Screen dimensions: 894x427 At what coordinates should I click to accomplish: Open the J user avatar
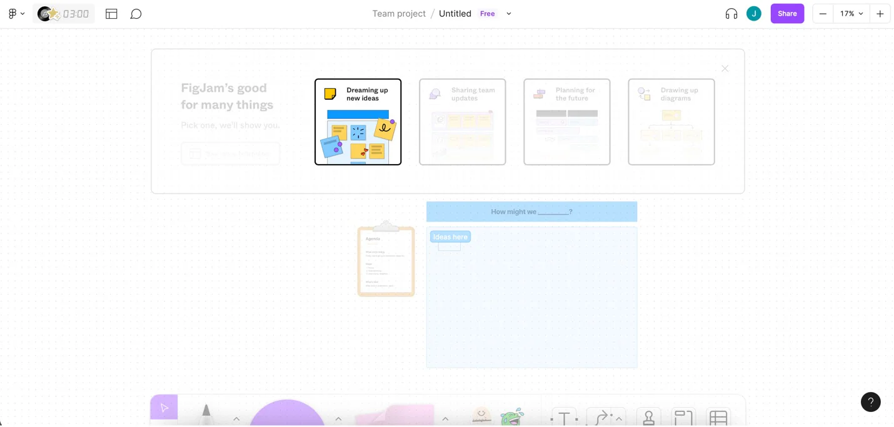tap(754, 14)
